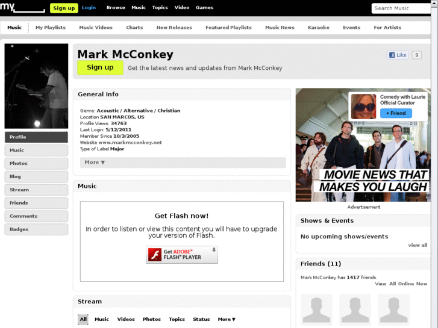Select Photos filter in Stream
This screenshot has height=328, width=438.
pyautogui.click(x=152, y=319)
